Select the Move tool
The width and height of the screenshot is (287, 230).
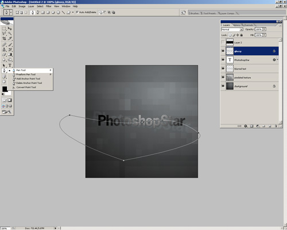click(x=10, y=29)
